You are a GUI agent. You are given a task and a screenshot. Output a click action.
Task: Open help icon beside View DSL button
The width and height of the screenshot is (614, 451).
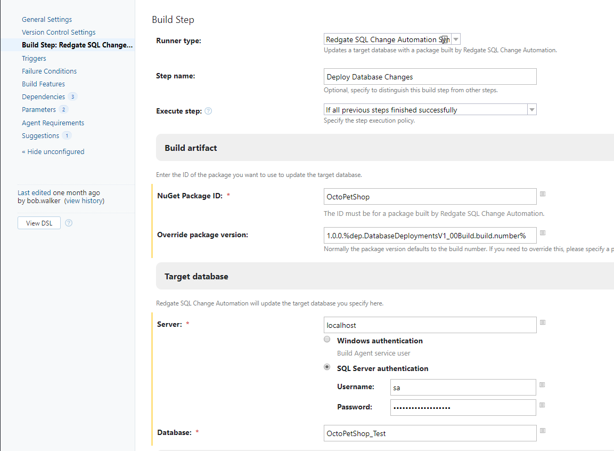tap(69, 223)
